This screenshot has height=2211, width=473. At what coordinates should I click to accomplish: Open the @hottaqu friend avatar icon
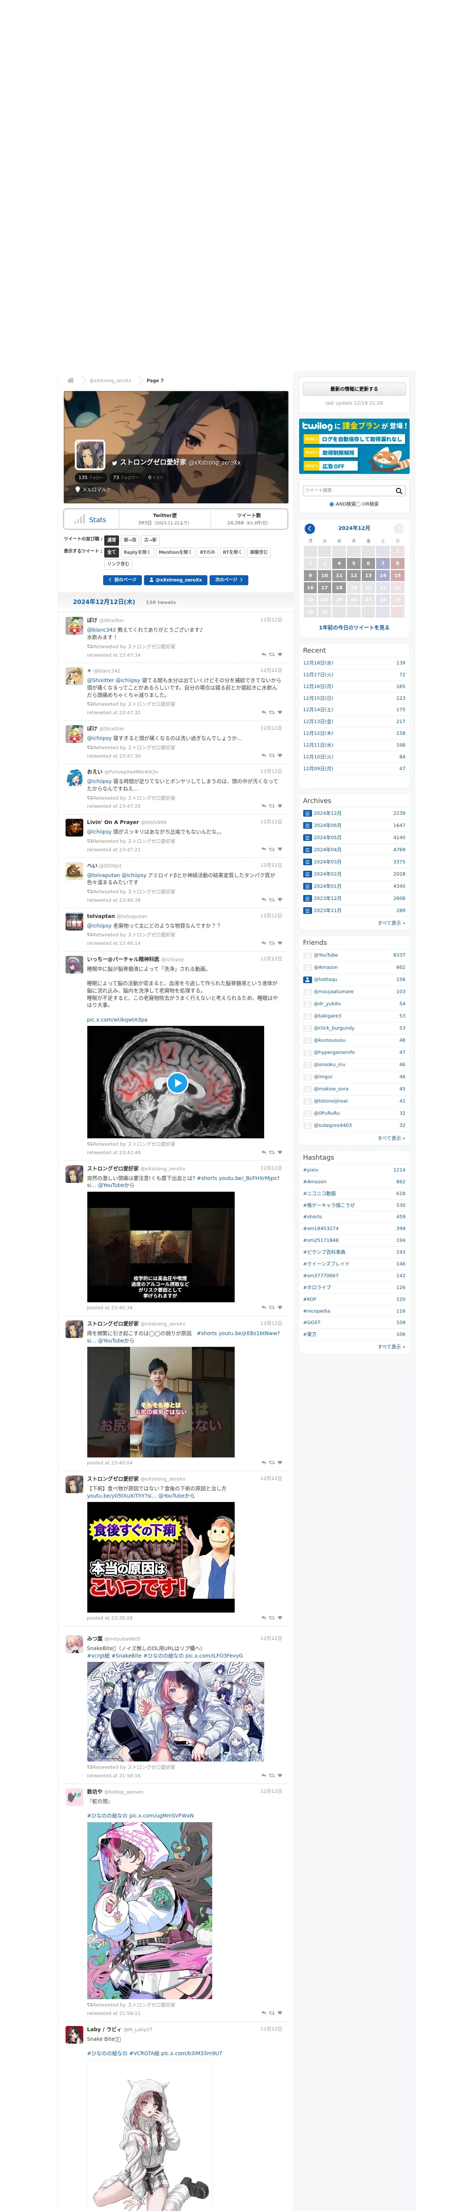[307, 979]
